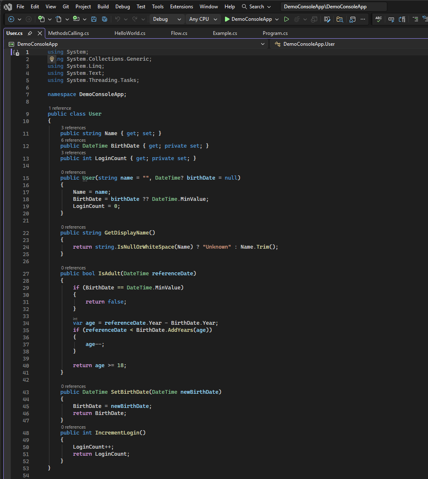Open the Debug menu
The image size is (428, 479).
coord(122,6)
